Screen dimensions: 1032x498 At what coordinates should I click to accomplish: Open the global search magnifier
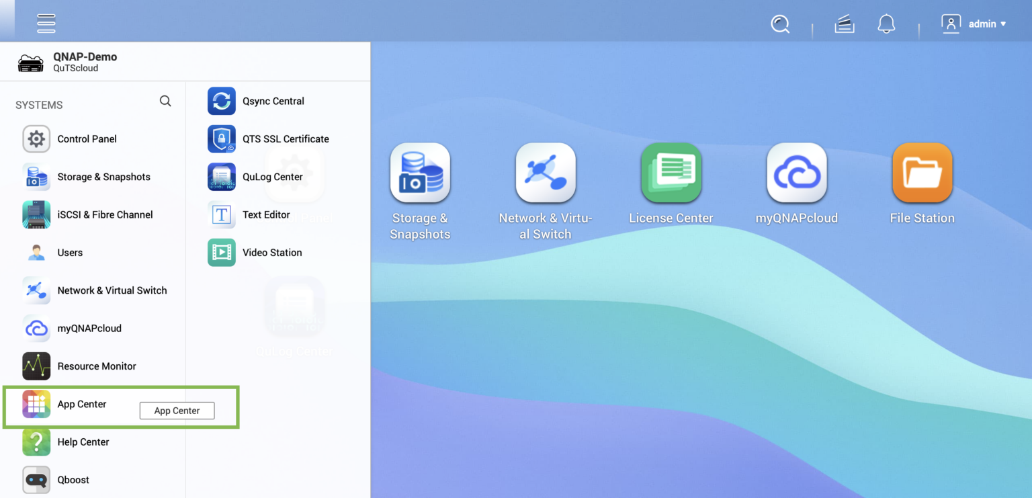[x=780, y=24]
